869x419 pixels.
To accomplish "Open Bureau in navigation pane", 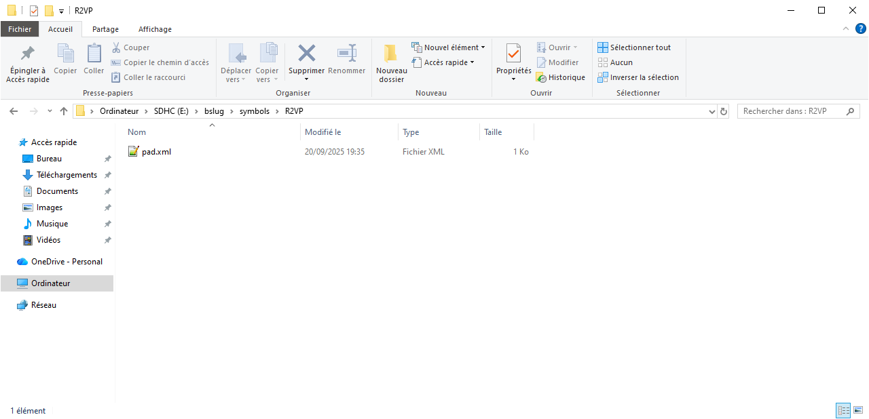I will [49, 159].
